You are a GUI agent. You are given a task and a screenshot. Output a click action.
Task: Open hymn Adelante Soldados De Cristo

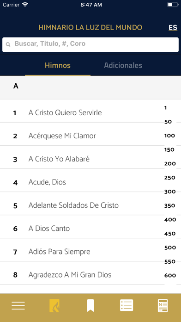82,205
